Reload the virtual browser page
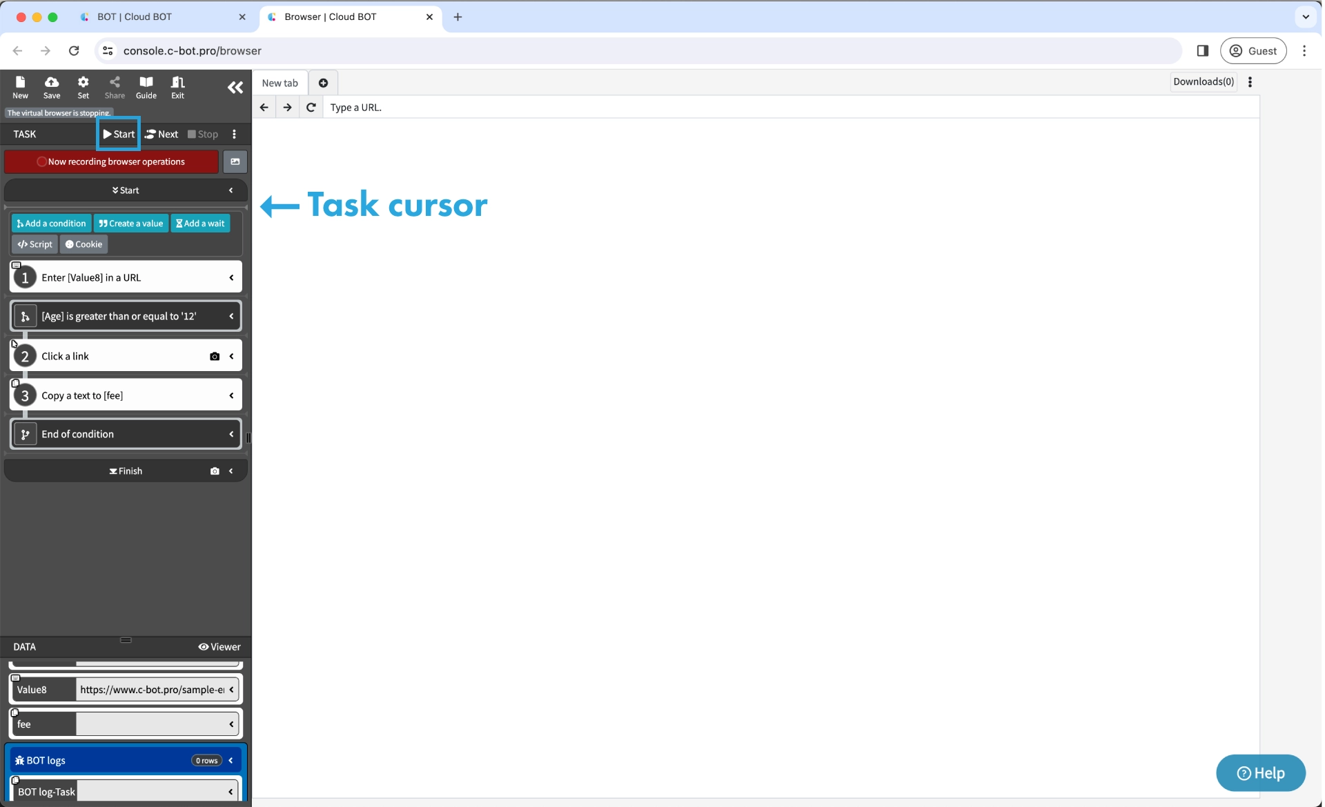The image size is (1325, 807). coord(311,107)
